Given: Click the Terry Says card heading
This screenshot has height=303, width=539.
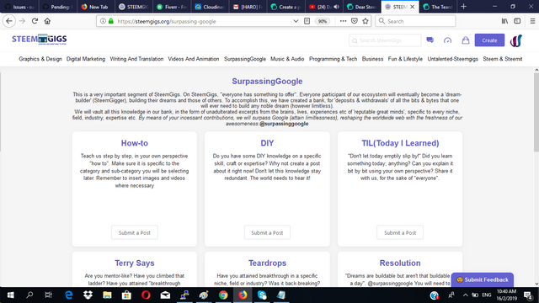Looking at the screenshot, I should pyautogui.click(x=135, y=263).
